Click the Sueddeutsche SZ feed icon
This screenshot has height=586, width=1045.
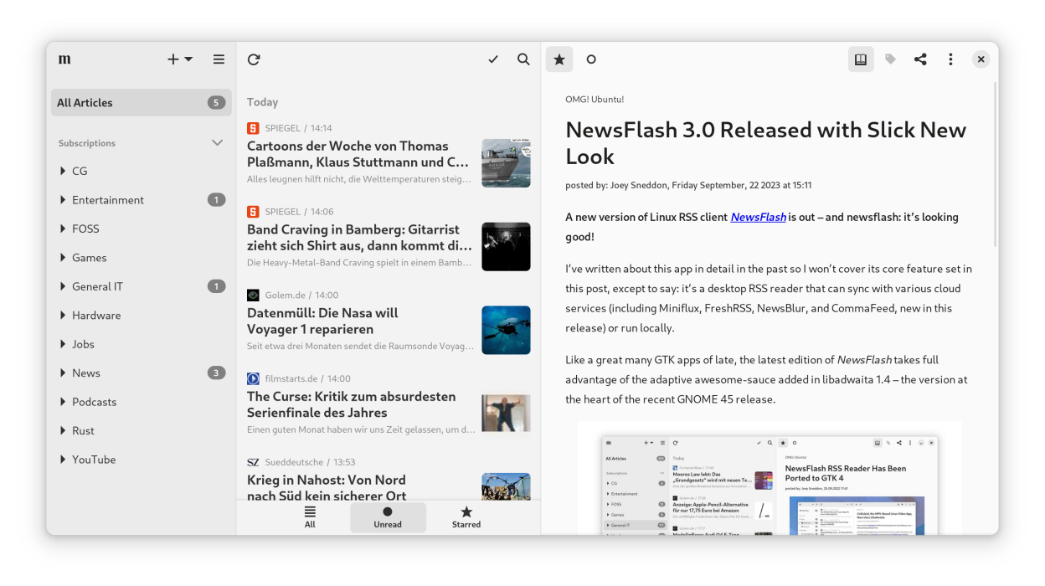click(x=253, y=462)
